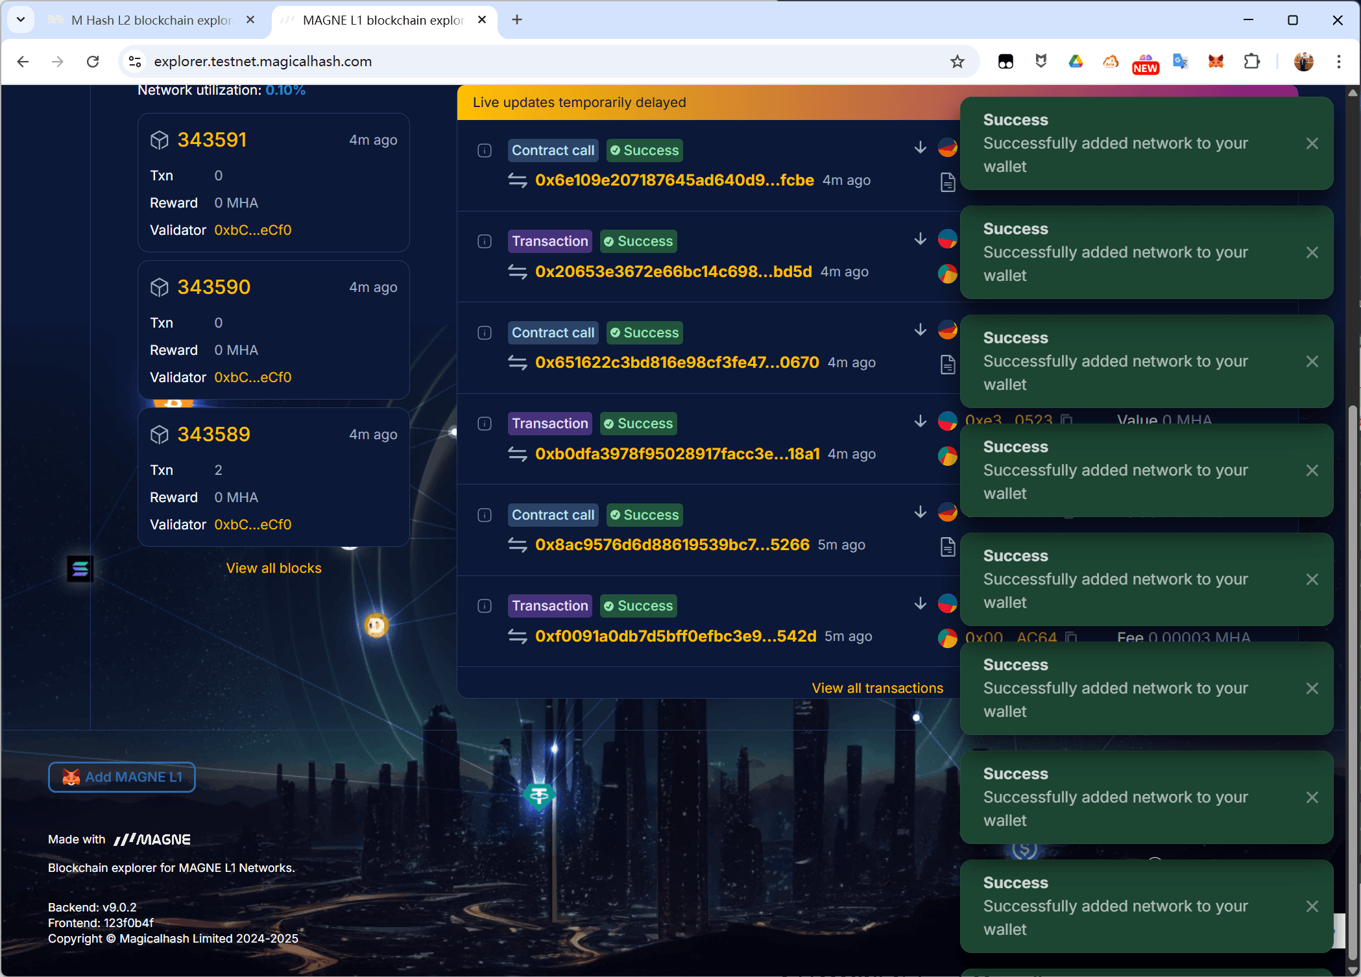This screenshot has width=1361, height=977.
Task: Dismiss the topmost Success notification
Action: pyautogui.click(x=1312, y=143)
